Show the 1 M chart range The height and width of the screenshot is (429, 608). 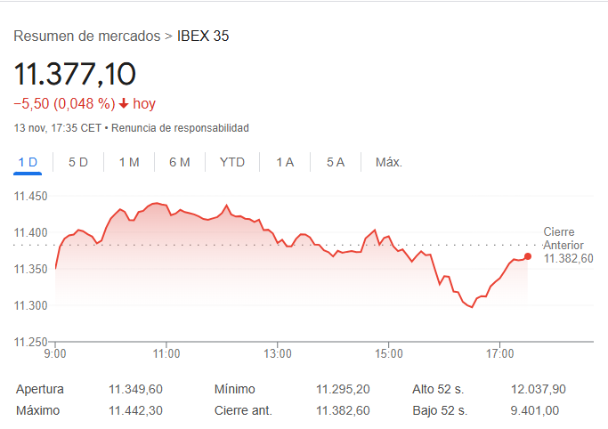pos(129,162)
